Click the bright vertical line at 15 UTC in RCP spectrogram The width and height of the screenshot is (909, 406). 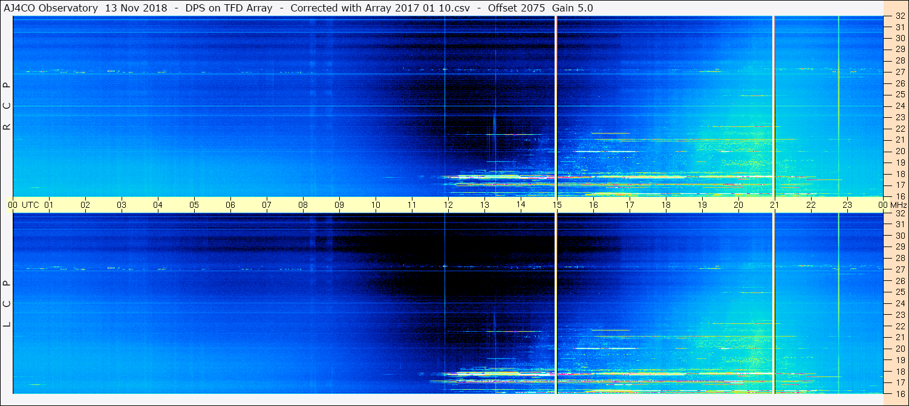pos(556,106)
